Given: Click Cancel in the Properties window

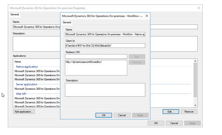Looking at the screenshot, I should [x=174, y=123].
